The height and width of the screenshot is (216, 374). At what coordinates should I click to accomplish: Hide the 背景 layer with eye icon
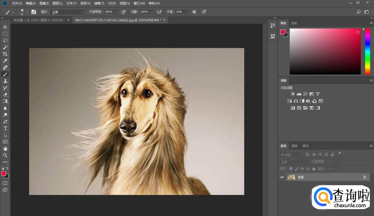point(282,177)
